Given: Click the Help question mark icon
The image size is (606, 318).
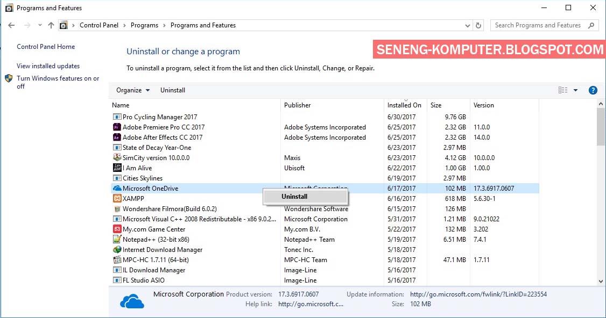Looking at the screenshot, I should [x=593, y=90].
